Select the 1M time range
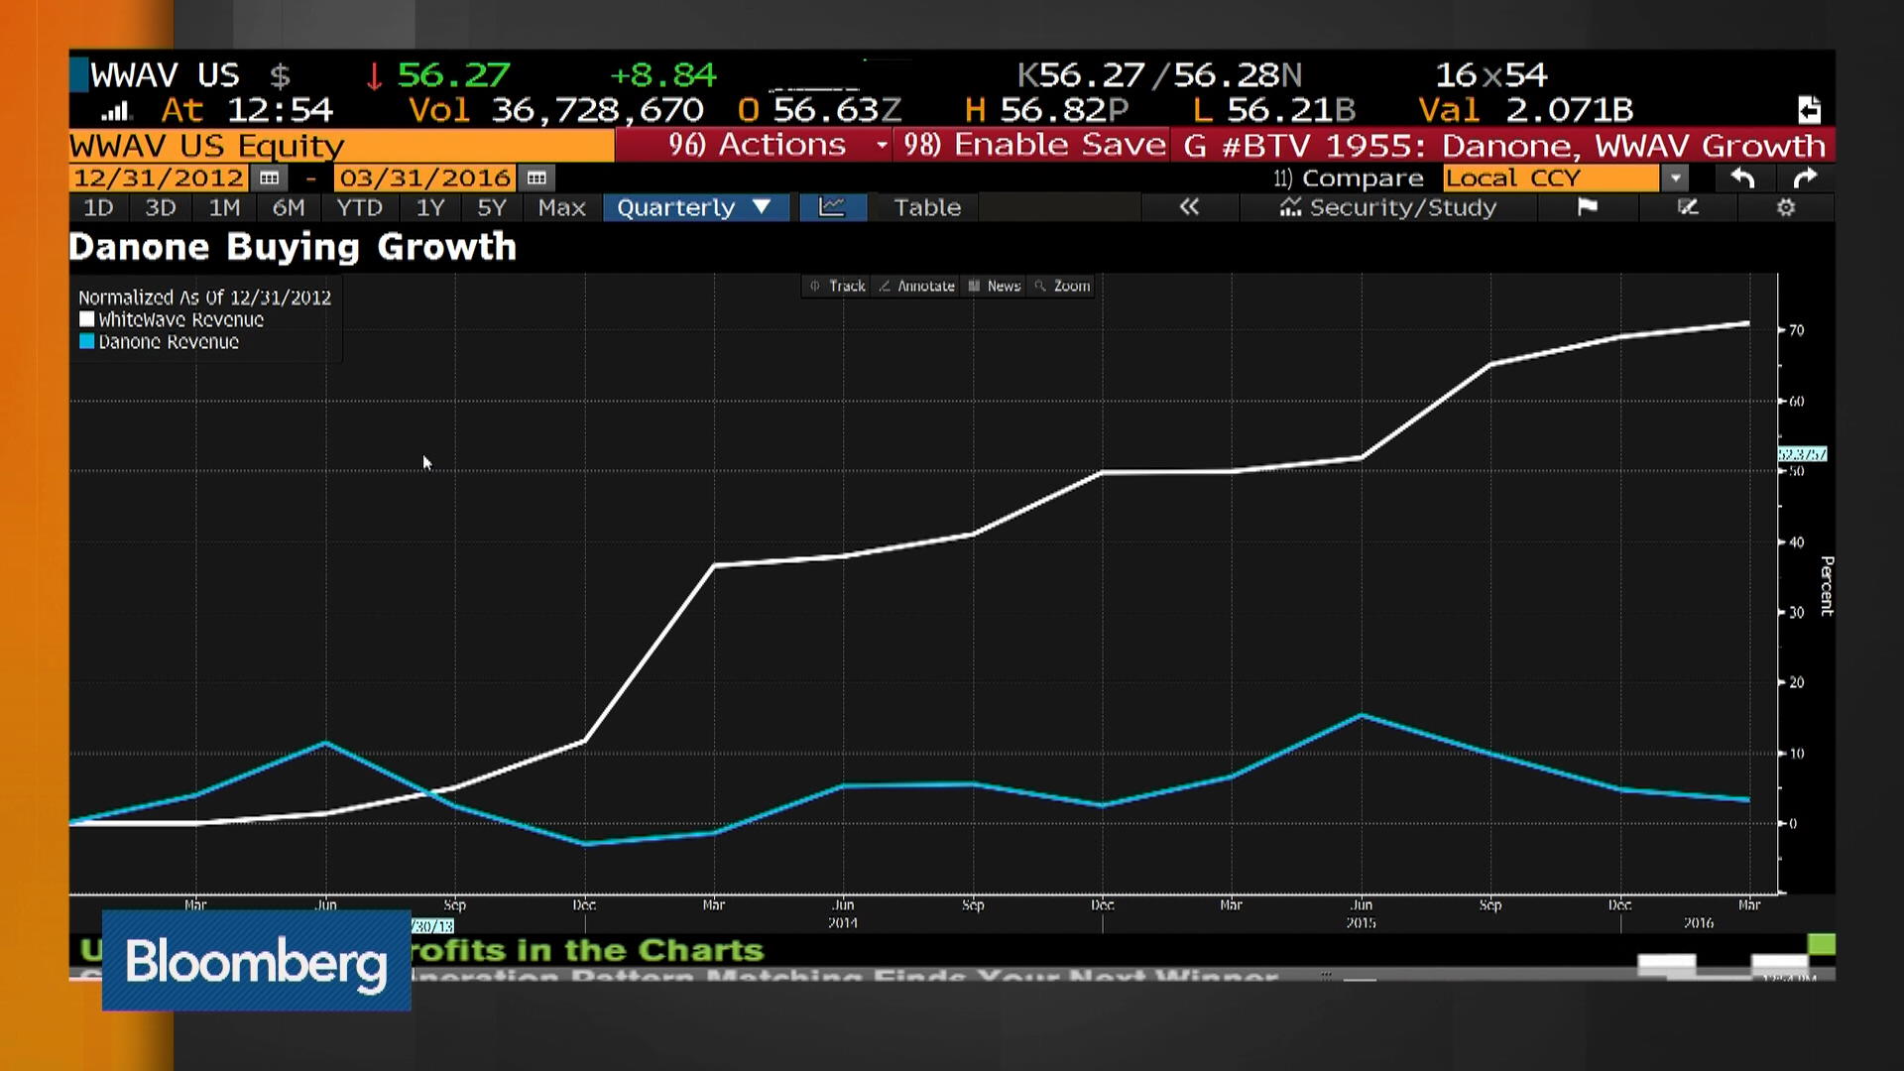The image size is (1904, 1071). click(x=224, y=207)
